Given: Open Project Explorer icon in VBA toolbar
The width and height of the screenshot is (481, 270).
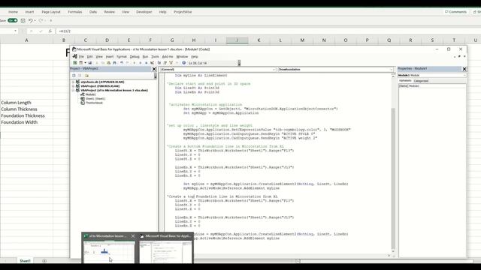Looking at the screenshot, I should click(159, 63).
